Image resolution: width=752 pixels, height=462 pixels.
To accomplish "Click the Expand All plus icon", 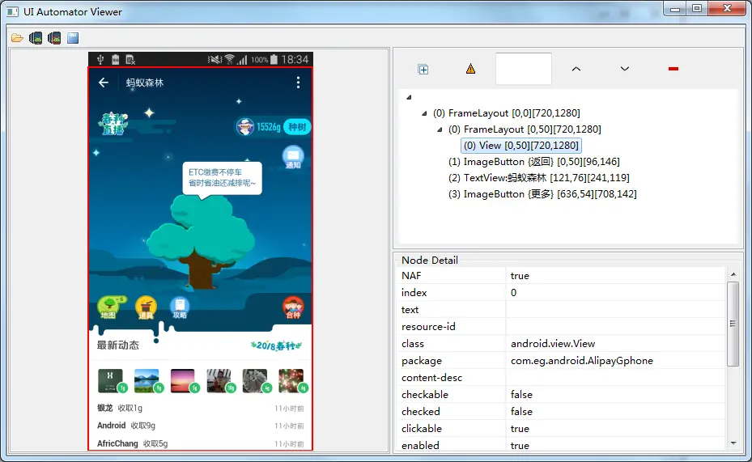I will click(x=423, y=70).
